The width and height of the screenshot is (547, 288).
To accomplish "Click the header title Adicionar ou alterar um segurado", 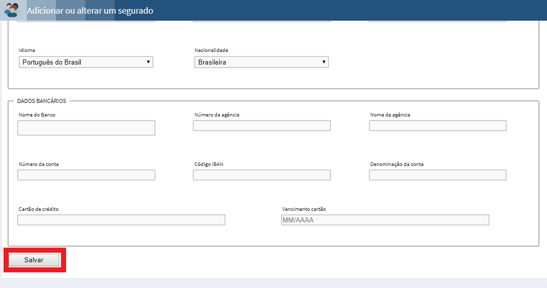I will 90,11.
